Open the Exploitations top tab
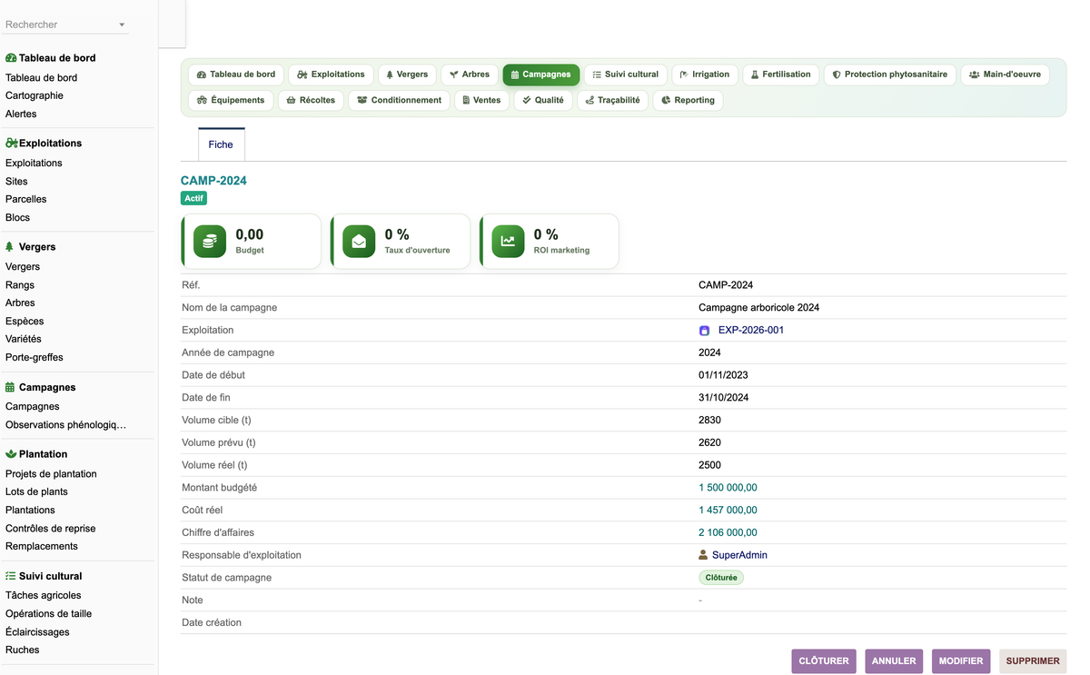 331,74
